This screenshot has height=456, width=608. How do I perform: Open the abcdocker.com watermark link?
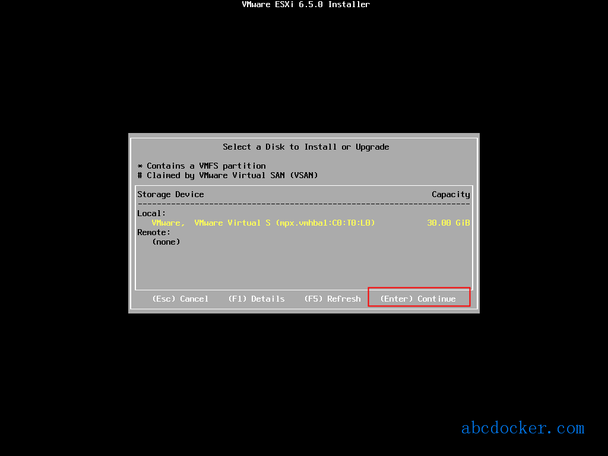(x=522, y=427)
